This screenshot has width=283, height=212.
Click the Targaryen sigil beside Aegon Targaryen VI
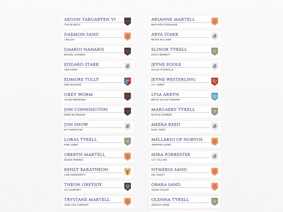pos(127,21)
